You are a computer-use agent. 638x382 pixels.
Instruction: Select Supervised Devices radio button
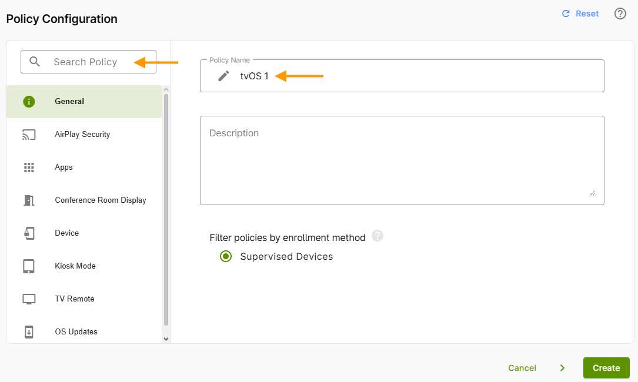226,256
